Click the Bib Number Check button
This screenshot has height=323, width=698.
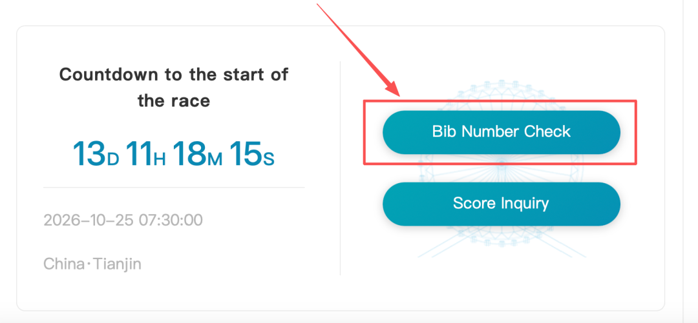(502, 132)
